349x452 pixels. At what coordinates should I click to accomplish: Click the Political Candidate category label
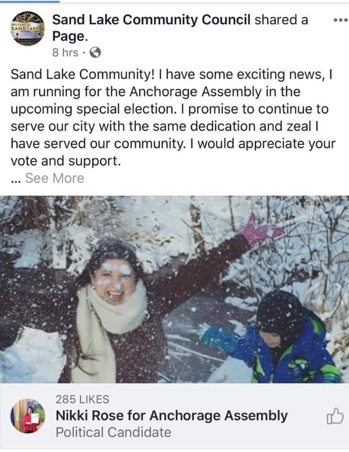pos(114,432)
